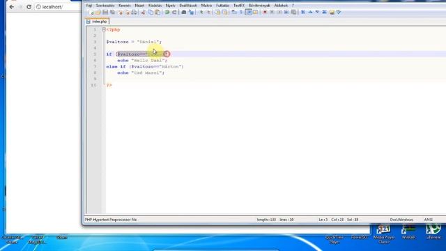Click the Open file folder icon
Screen dimensions: 446x251
click(x=98, y=13)
